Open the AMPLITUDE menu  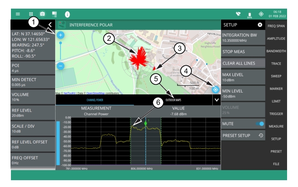click(x=276, y=40)
